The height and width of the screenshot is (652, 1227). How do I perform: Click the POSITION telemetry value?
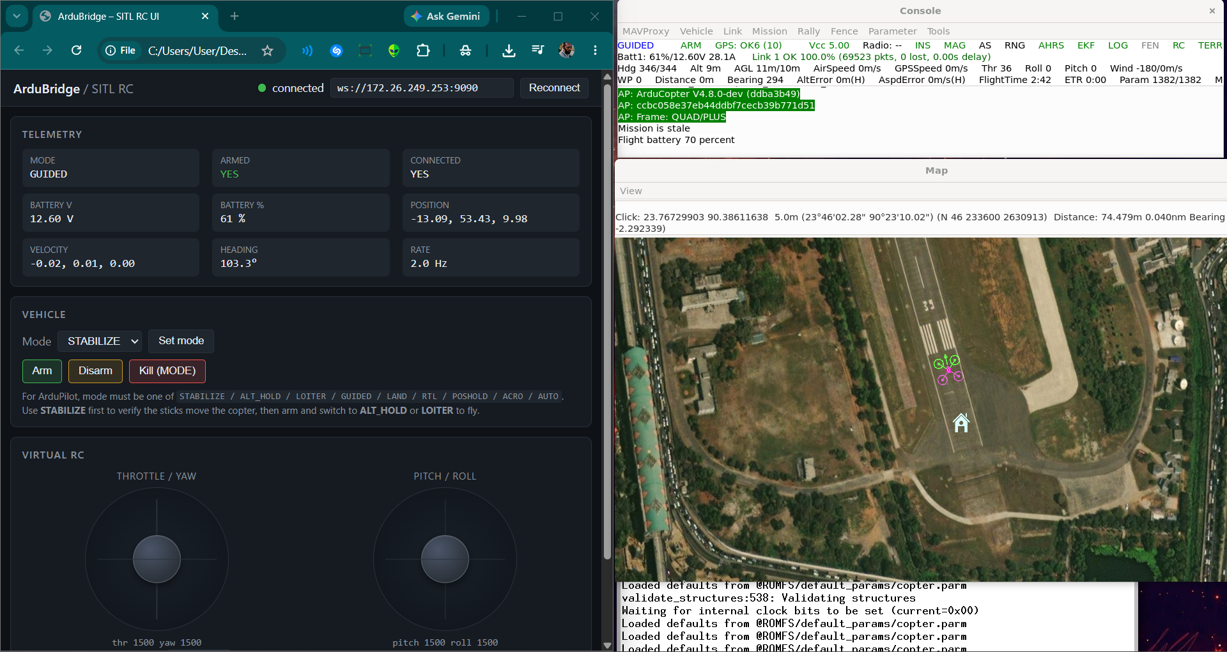coord(469,219)
